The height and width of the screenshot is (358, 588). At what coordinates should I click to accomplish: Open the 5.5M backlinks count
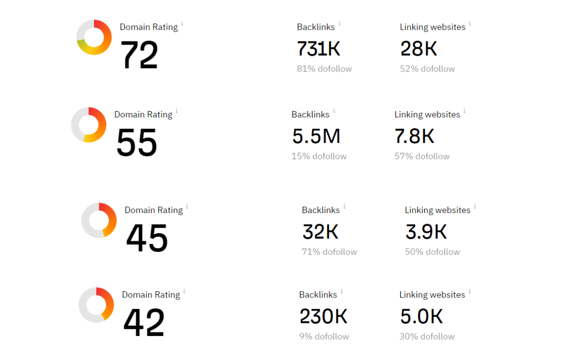pyautogui.click(x=316, y=136)
